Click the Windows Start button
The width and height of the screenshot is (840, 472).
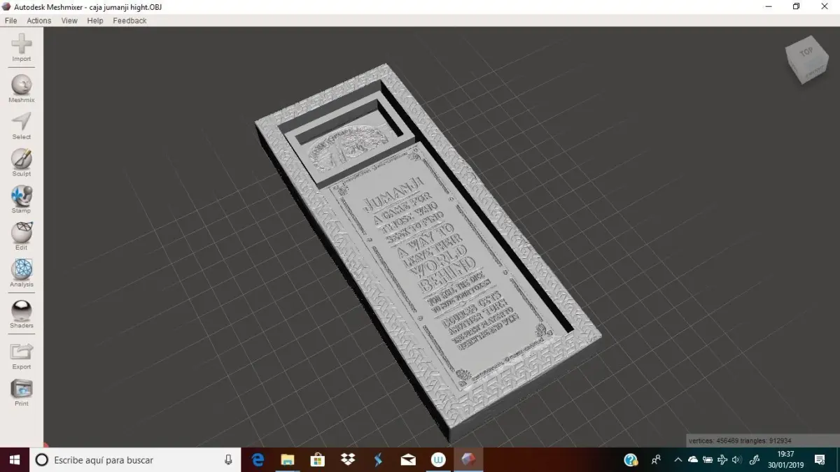click(x=14, y=459)
